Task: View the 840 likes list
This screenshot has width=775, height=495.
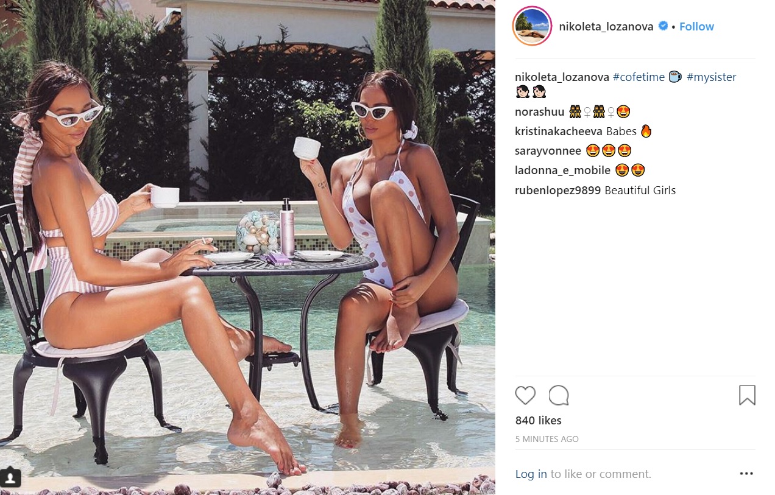Action: (x=538, y=420)
